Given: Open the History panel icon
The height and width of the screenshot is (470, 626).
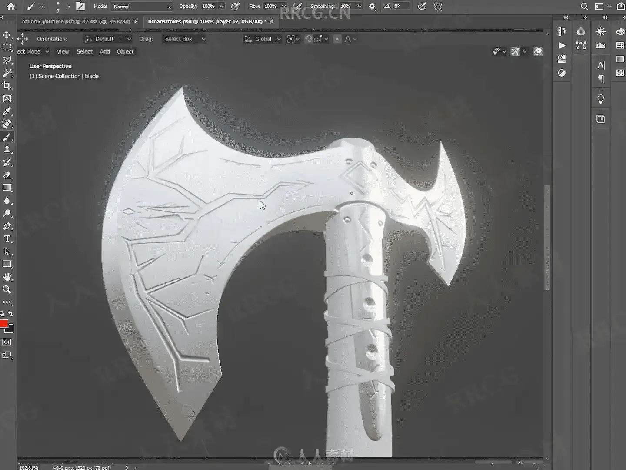Looking at the screenshot, I should [562, 31].
